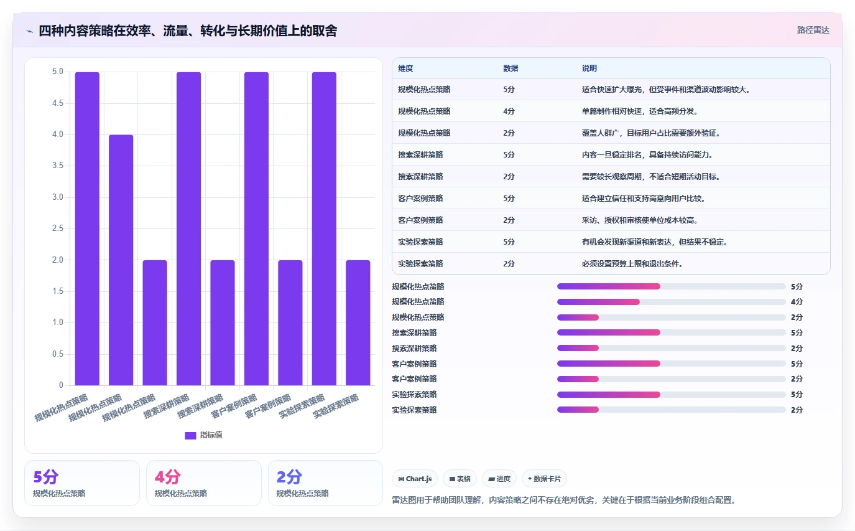The image size is (855, 531).
Task: Click the 数据 column header
Action: [511, 68]
